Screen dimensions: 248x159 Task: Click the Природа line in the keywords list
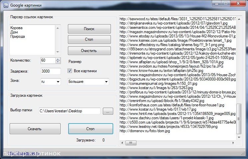coord(18,37)
